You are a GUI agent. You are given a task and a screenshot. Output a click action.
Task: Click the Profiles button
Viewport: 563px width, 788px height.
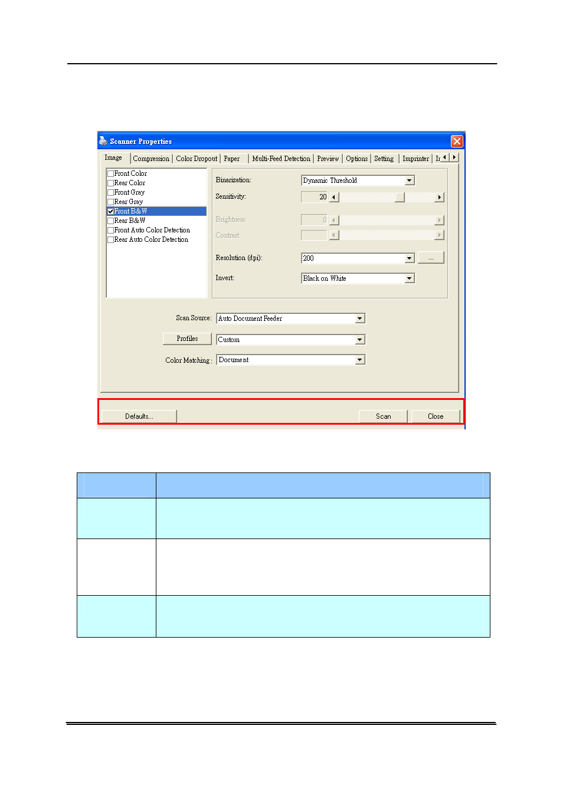click(187, 339)
